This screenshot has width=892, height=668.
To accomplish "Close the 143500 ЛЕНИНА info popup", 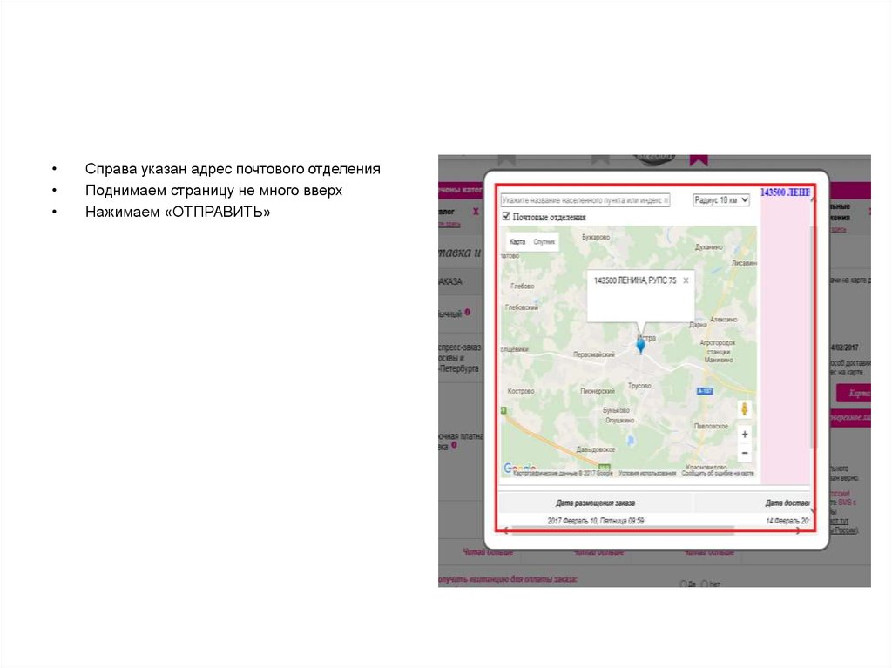I will pyautogui.click(x=686, y=280).
